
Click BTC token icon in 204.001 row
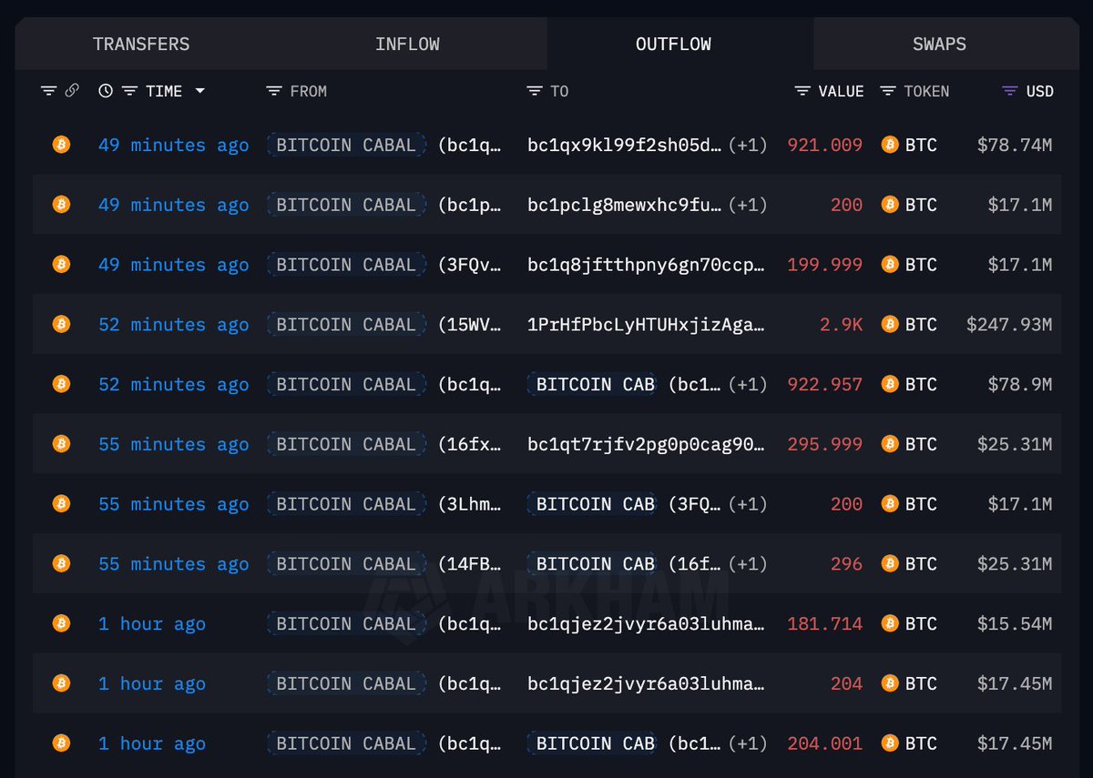[890, 743]
